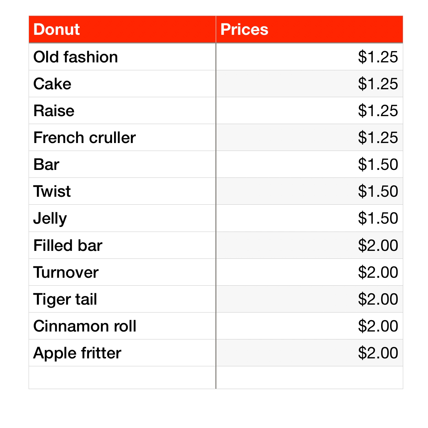Click the Raise donut cell
Screen dimensions: 428x428
click(x=122, y=111)
